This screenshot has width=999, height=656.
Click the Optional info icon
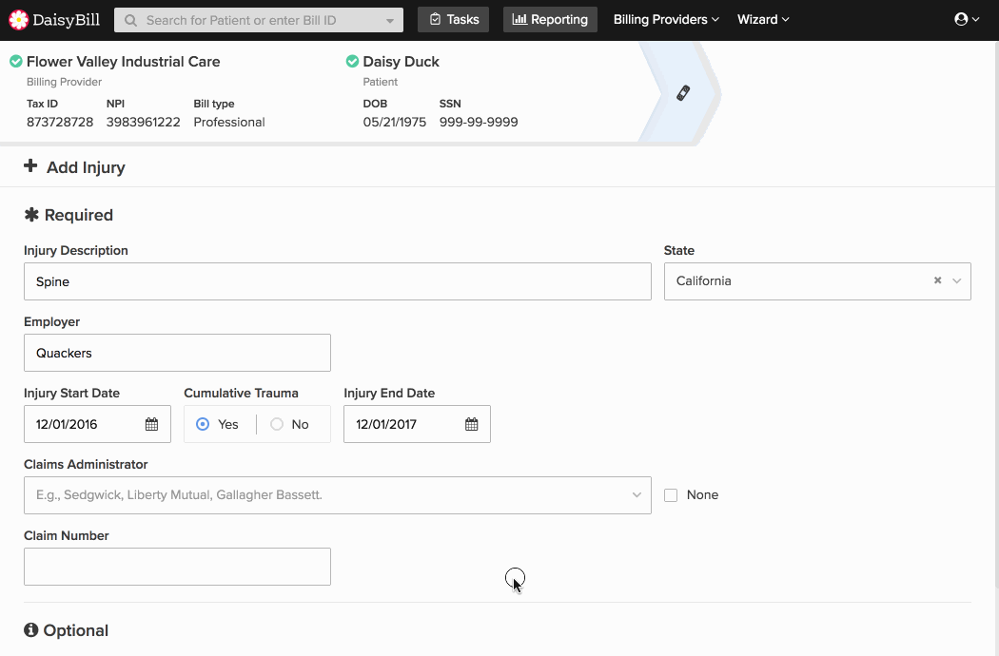pos(31,630)
